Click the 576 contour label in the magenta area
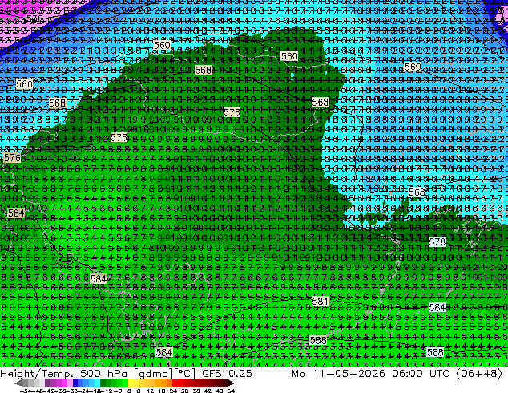 tap(34, 18)
